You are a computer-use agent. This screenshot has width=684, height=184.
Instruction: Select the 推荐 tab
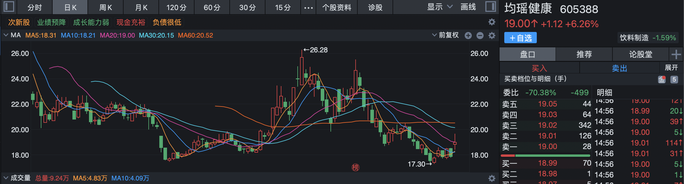(x=584, y=54)
